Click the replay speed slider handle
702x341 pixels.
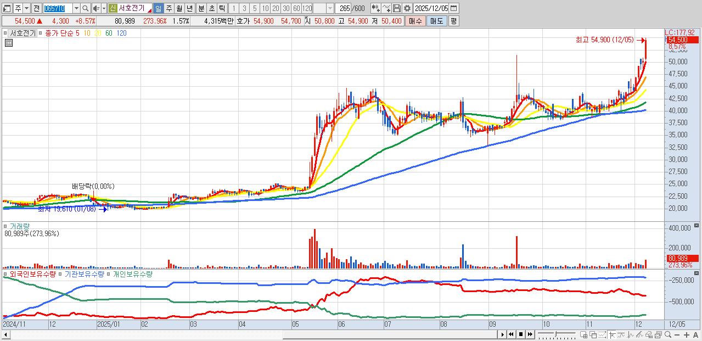pos(556,334)
